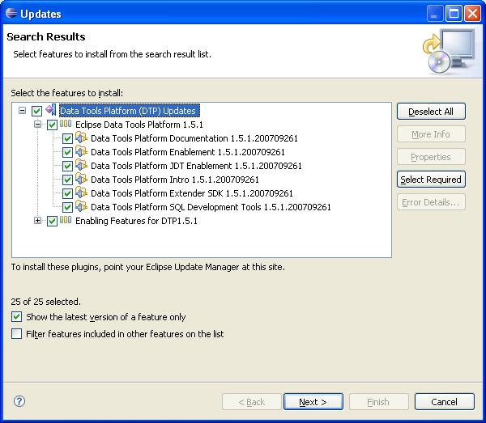Click the category icon beside Eclipse Data Tools Platform 1.5.1
486x423 pixels.
pos(66,124)
